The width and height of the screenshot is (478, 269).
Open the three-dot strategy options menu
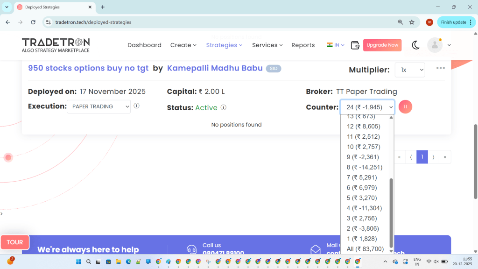[x=440, y=68]
